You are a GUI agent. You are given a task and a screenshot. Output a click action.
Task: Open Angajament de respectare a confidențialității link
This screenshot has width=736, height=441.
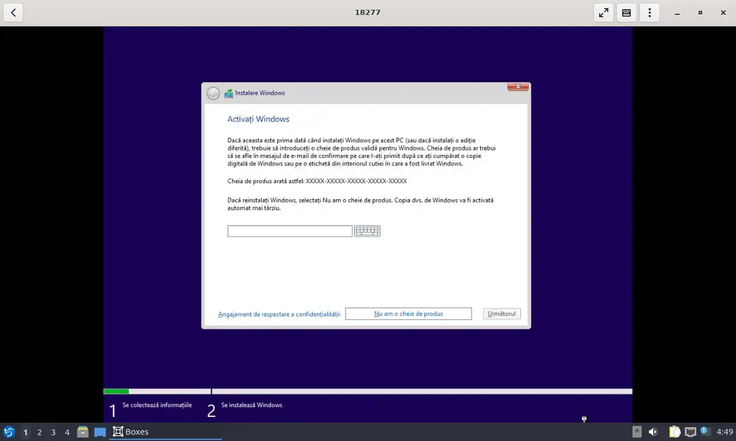pyautogui.click(x=279, y=314)
